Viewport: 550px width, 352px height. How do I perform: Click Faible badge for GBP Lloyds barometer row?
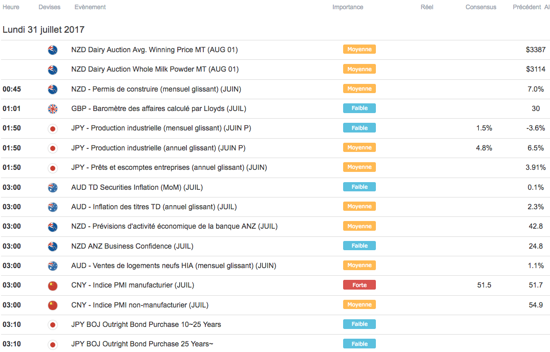coord(359,108)
